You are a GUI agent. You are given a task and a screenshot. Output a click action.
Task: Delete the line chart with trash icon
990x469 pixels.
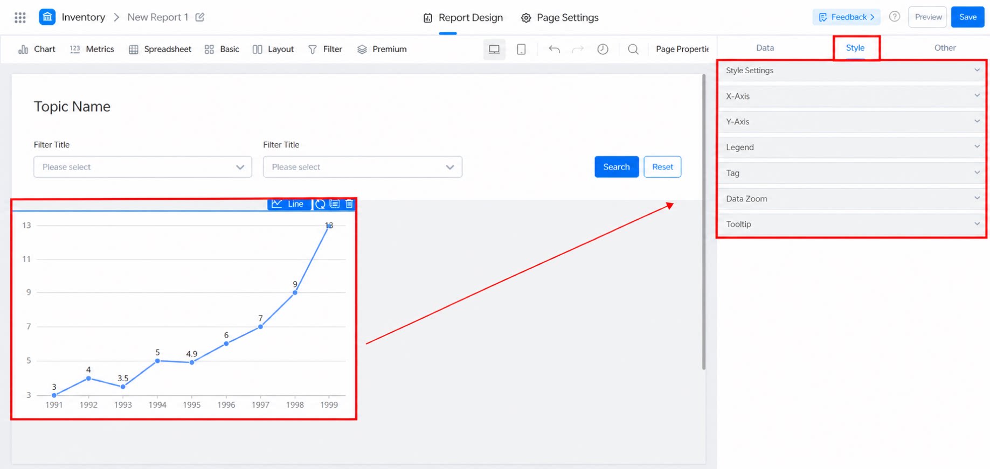(349, 204)
